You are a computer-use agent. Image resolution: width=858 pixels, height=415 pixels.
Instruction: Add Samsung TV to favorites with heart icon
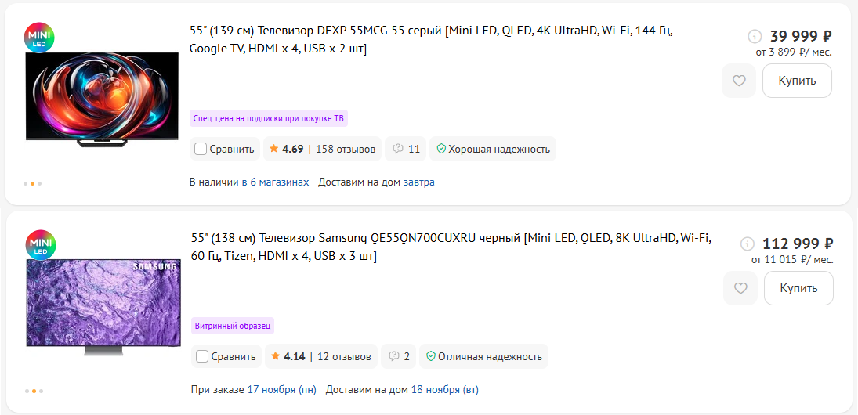pyautogui.click(x=740, y=288)
